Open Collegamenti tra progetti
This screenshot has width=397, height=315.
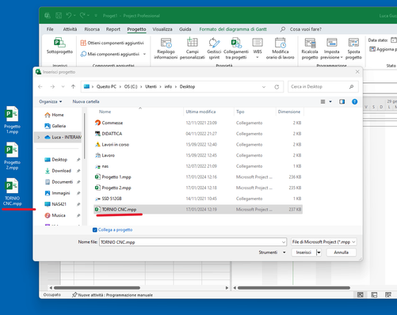pyautogui.click(x=236, y=48)
